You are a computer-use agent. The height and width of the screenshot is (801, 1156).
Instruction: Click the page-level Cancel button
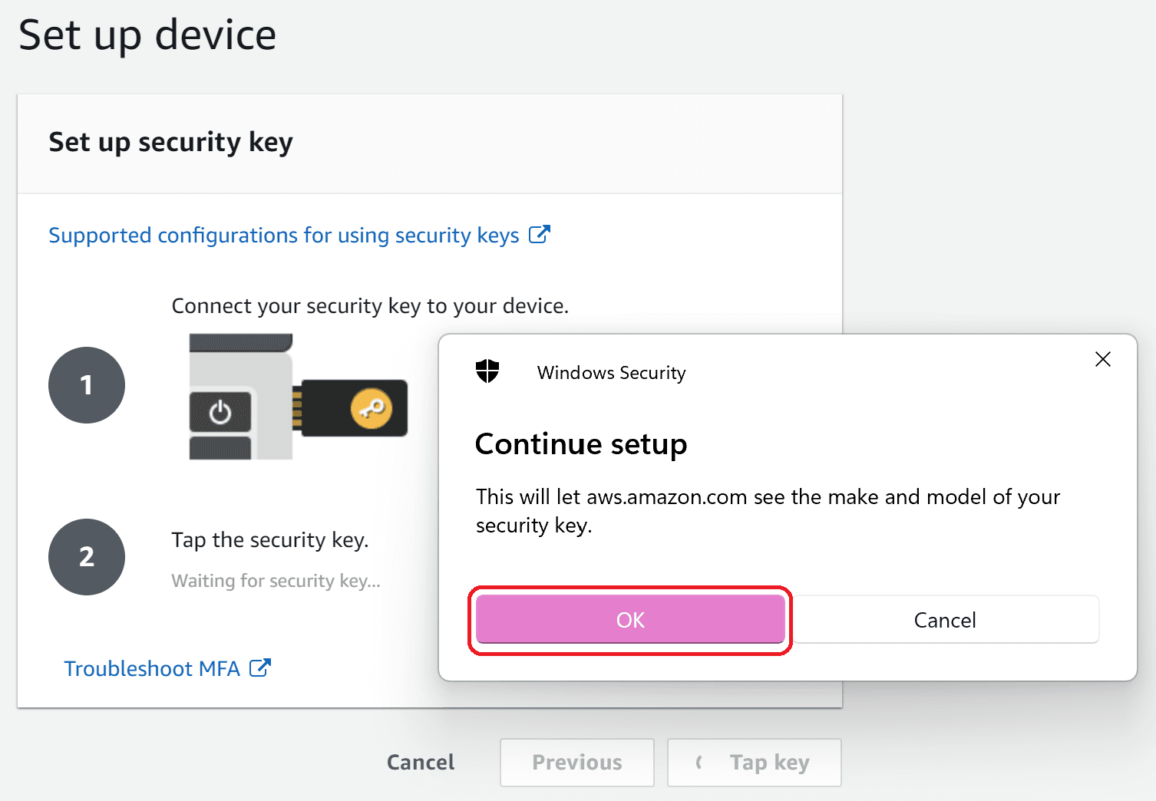[421, 763]
